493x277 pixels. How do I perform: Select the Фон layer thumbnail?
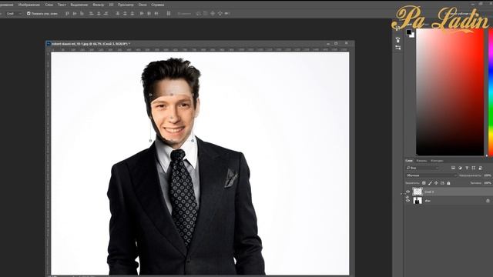click(418, 200)
